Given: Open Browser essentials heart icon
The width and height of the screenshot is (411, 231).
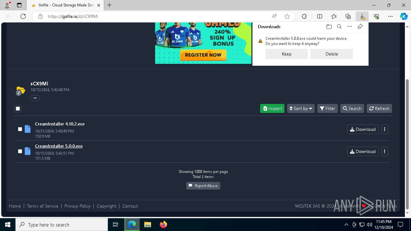Looking at the screenshot, I should click(x=376, y=16).
